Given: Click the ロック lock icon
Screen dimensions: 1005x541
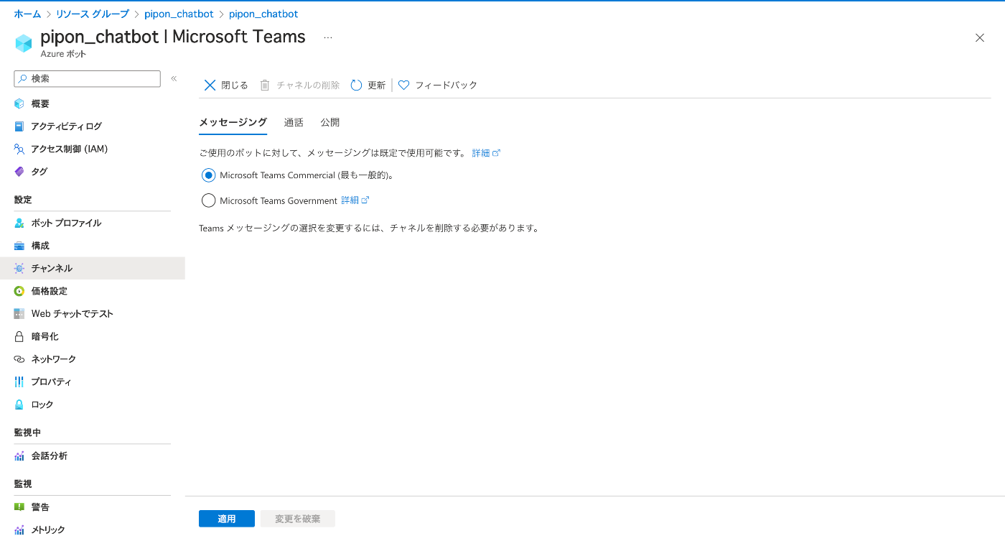Looking at the screenshot, I should 19,404.
